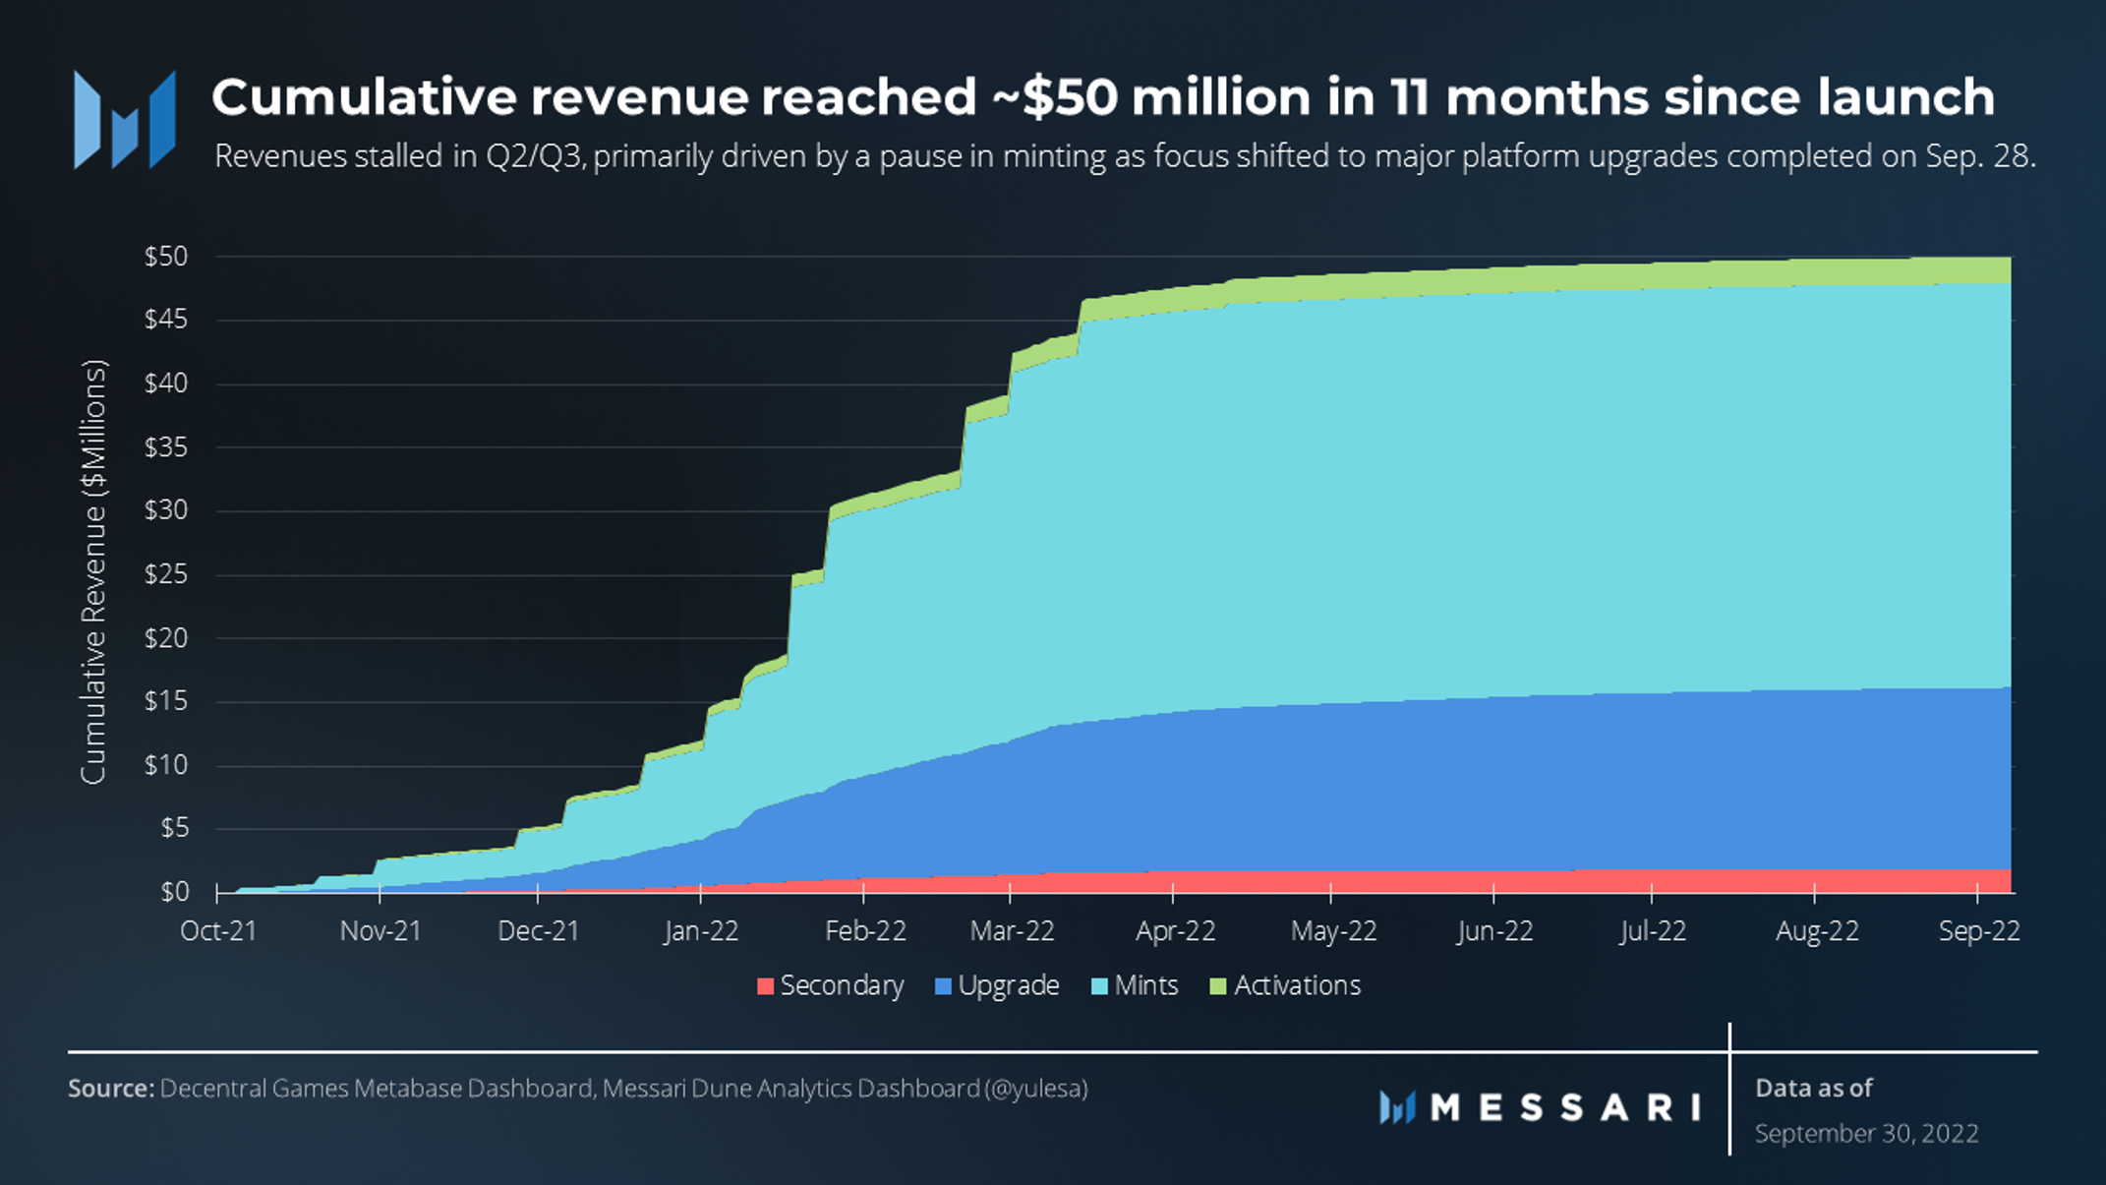Click the Sep-22 x-axis label
The width and height of the screenshot is (2106, 1185).
coord(1978,931)
